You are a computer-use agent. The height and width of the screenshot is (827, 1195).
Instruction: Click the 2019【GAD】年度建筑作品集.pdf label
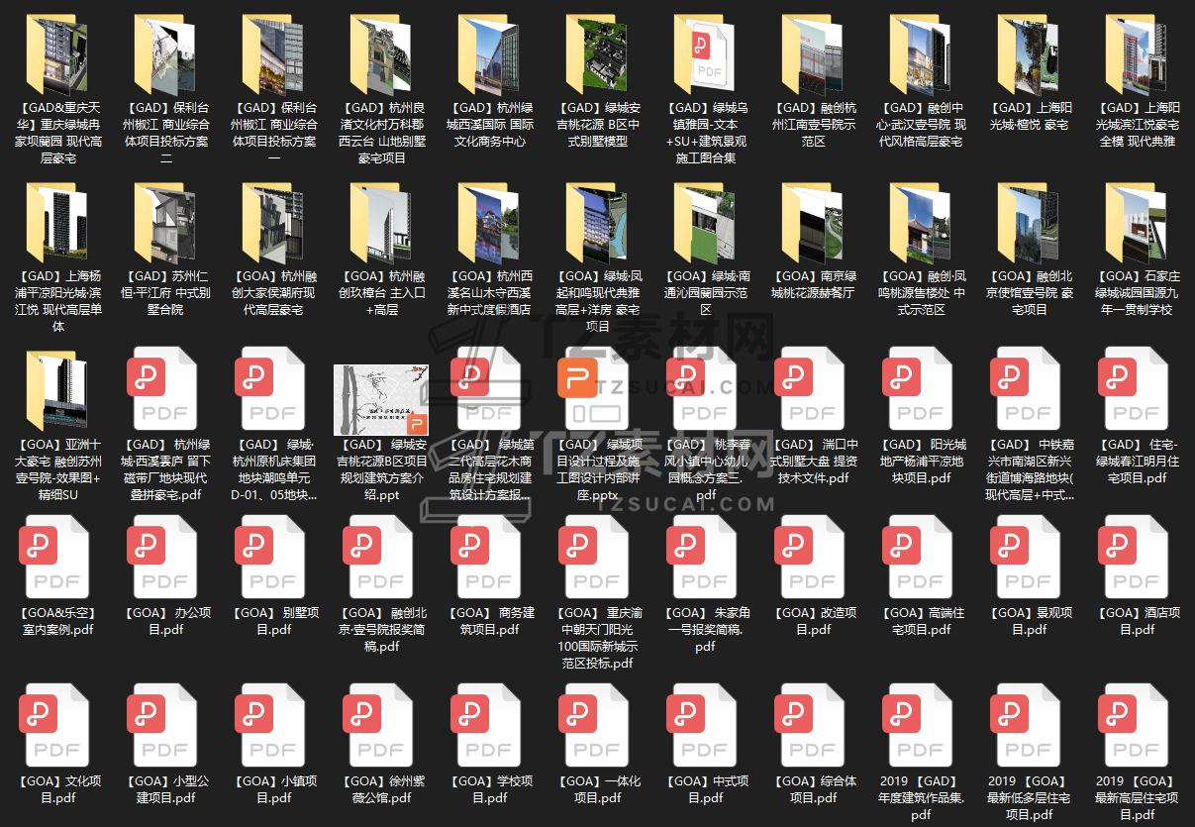[922, 798]
